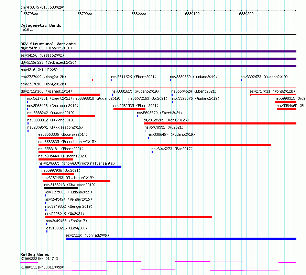Screen dimensions: 306x275
Task: Click the nsv3949352 (Wenger2019) label
Action: click(69, 206)
